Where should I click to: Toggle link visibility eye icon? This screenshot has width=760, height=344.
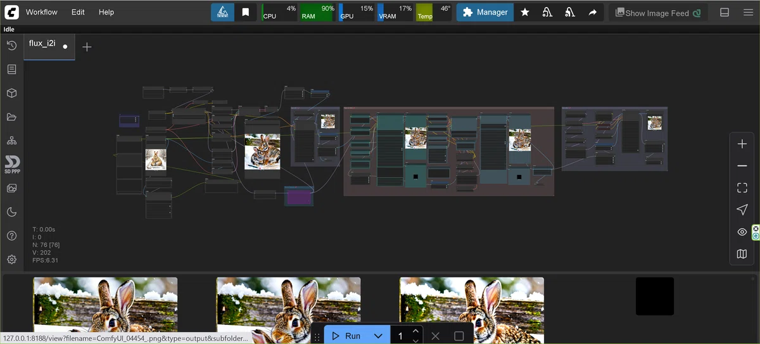(742, 232)
